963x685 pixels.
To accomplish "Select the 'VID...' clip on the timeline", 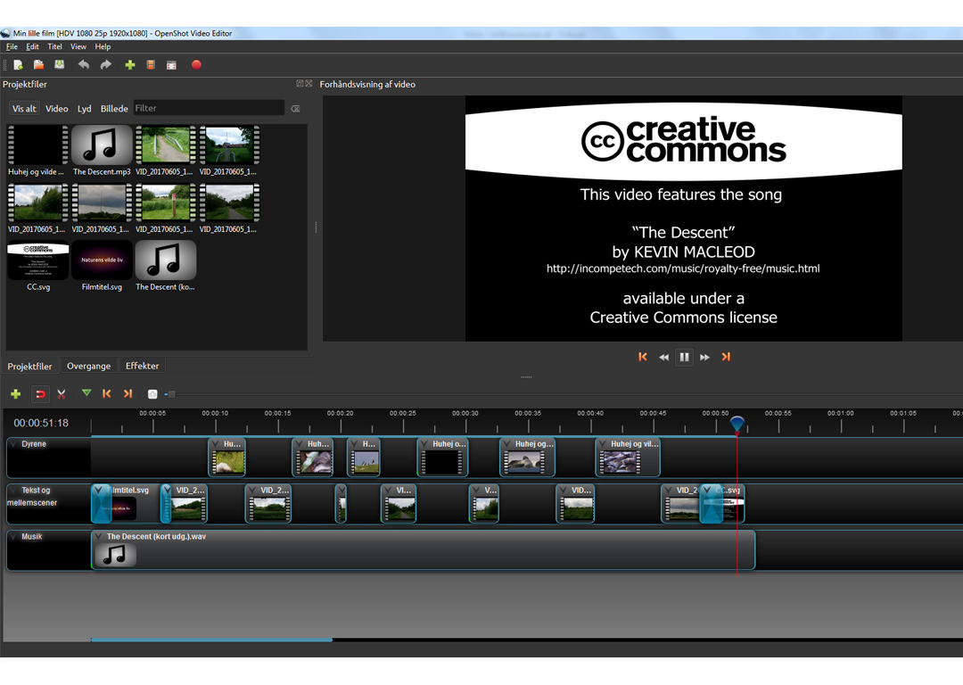I will point(575,504).
